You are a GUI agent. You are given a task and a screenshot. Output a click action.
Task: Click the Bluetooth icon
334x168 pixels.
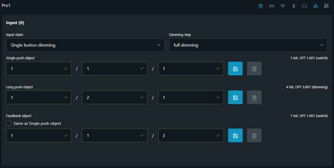[x=294, y=6]
